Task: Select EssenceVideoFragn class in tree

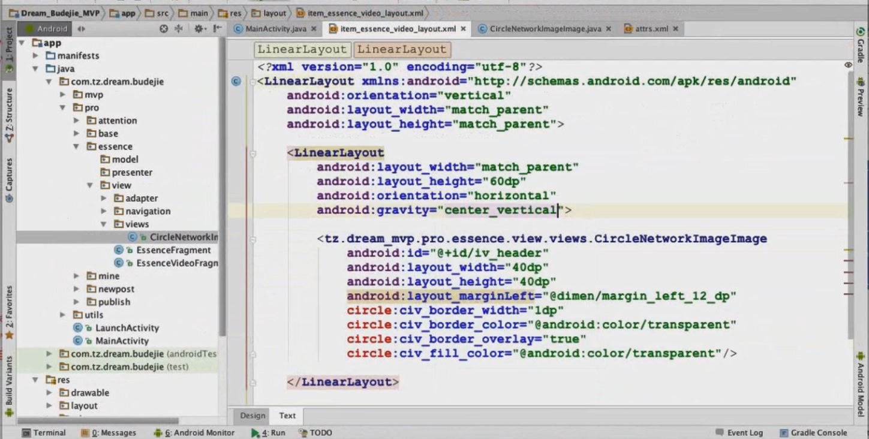Action: [166, 263]
